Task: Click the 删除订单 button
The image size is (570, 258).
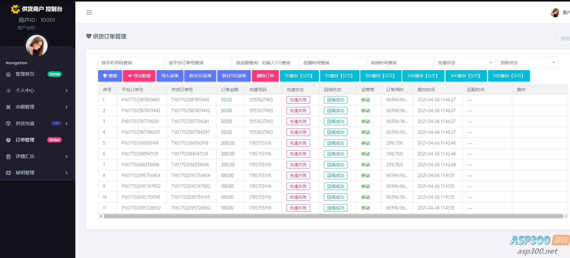Action: [x=265, y=76]
